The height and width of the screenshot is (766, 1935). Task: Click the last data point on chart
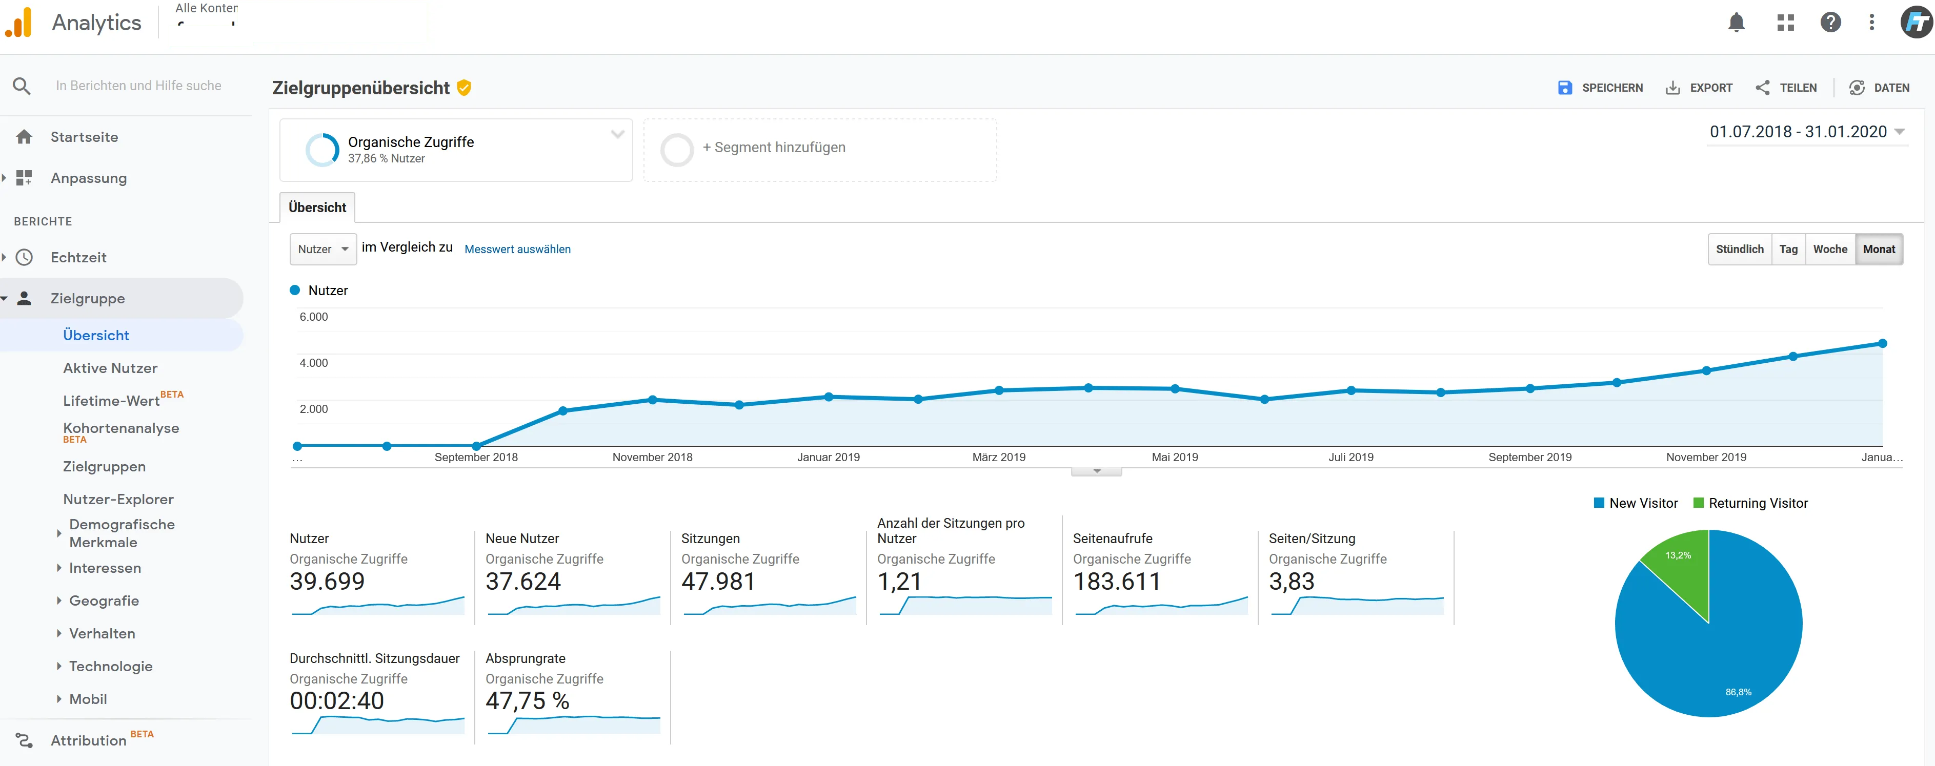(1882, 343)
